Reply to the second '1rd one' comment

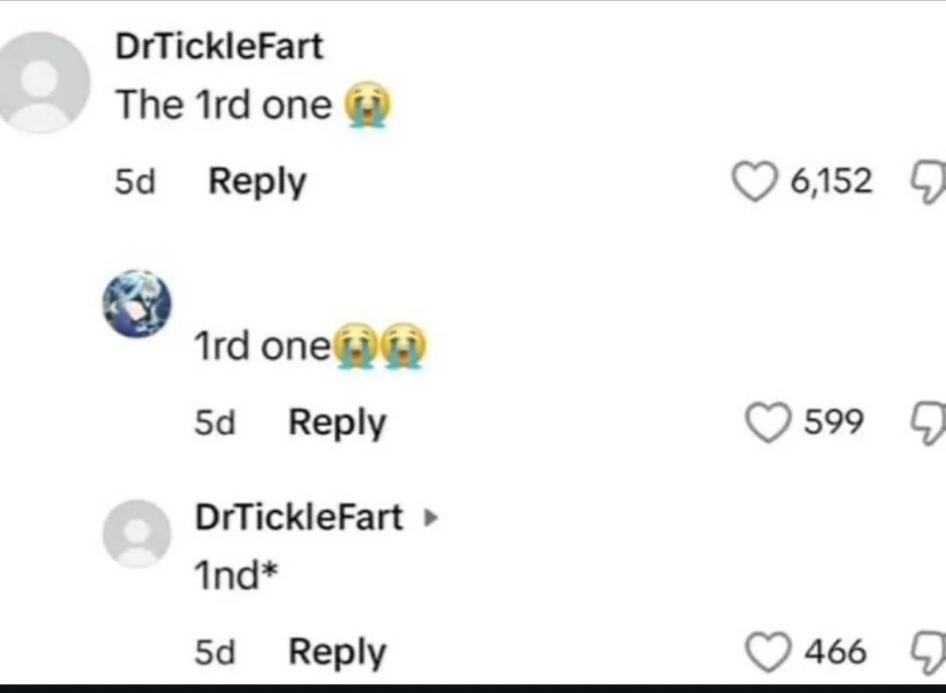337,423
